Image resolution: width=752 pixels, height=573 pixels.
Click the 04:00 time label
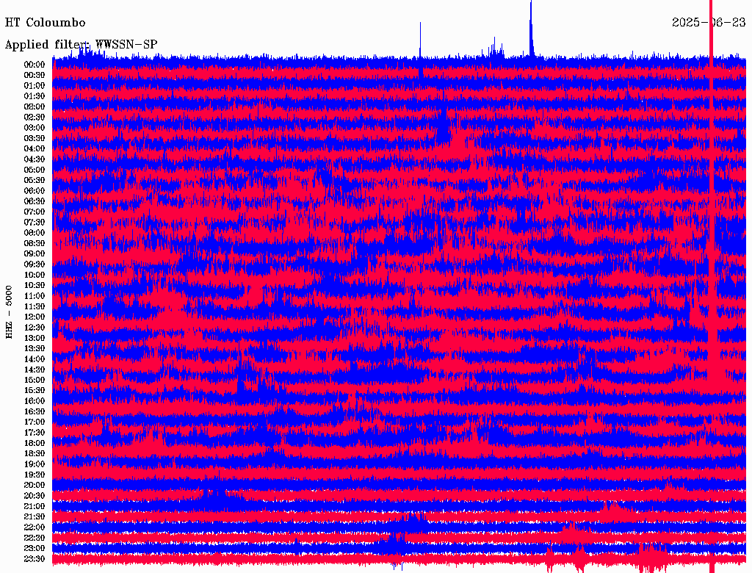tap(35, 149)
